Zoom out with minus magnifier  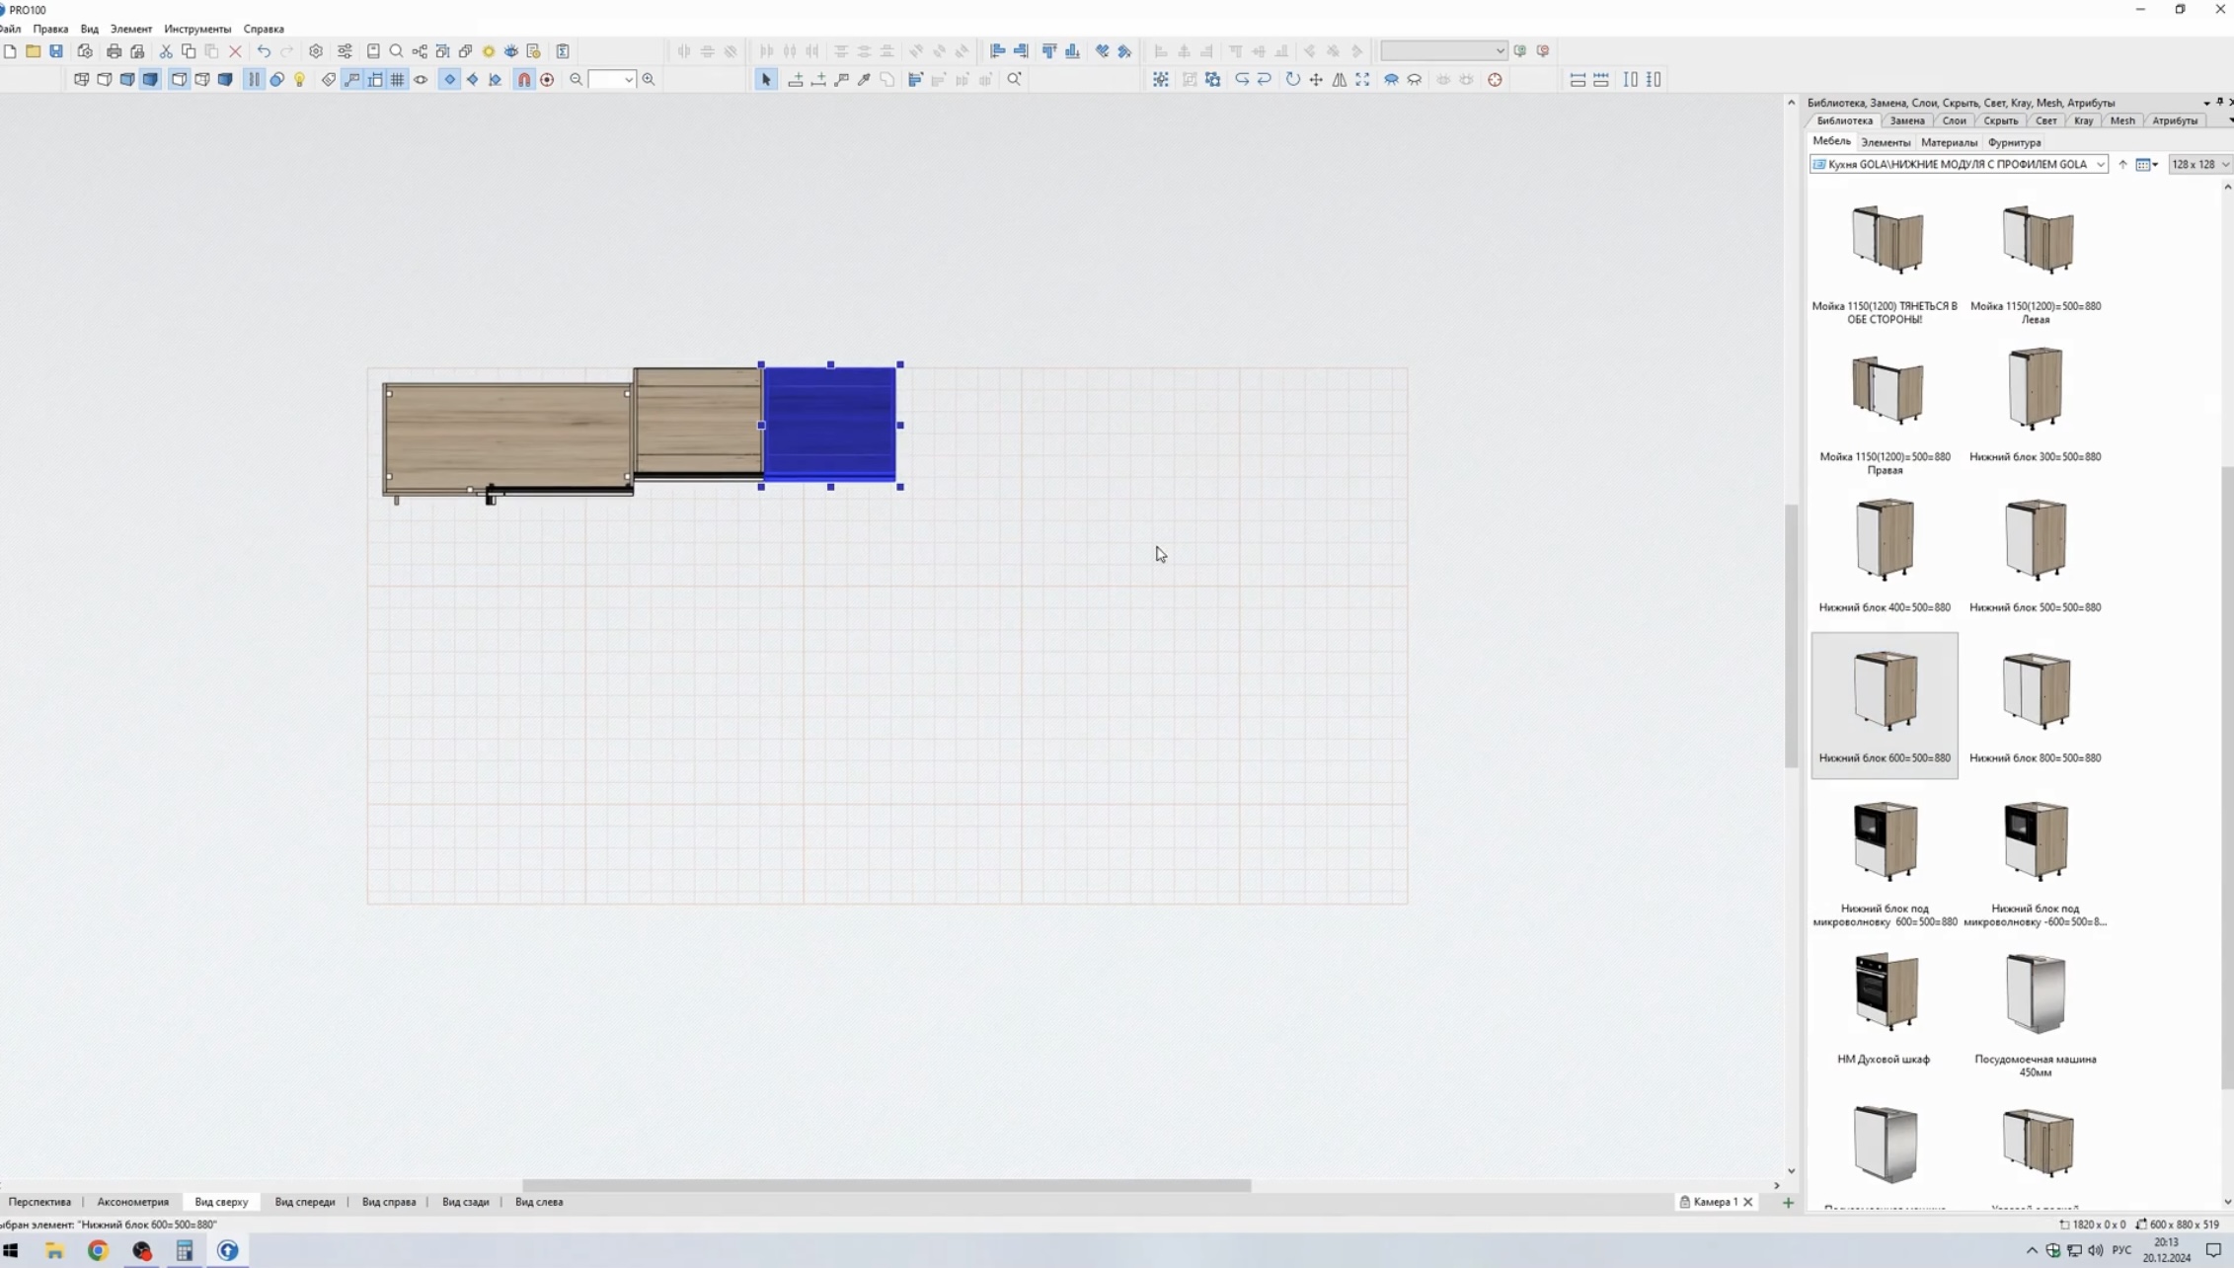click(x=577, y=80)
